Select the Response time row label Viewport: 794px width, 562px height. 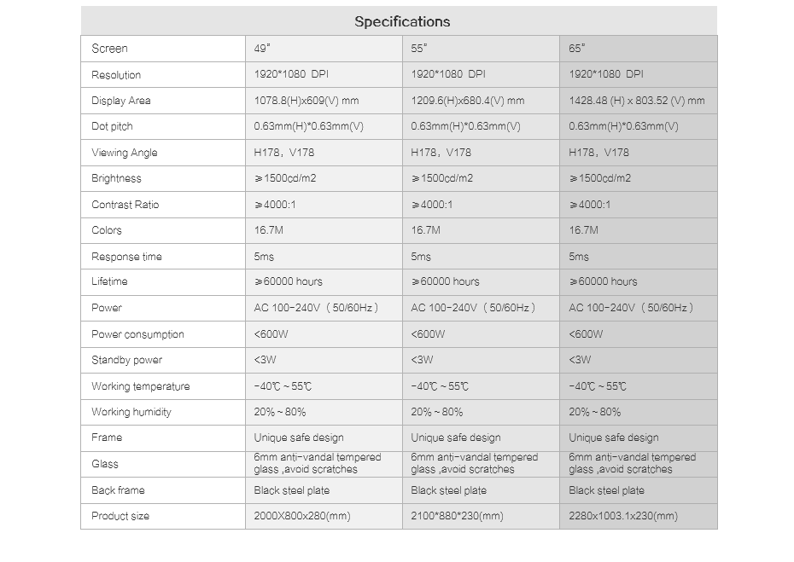126,257
